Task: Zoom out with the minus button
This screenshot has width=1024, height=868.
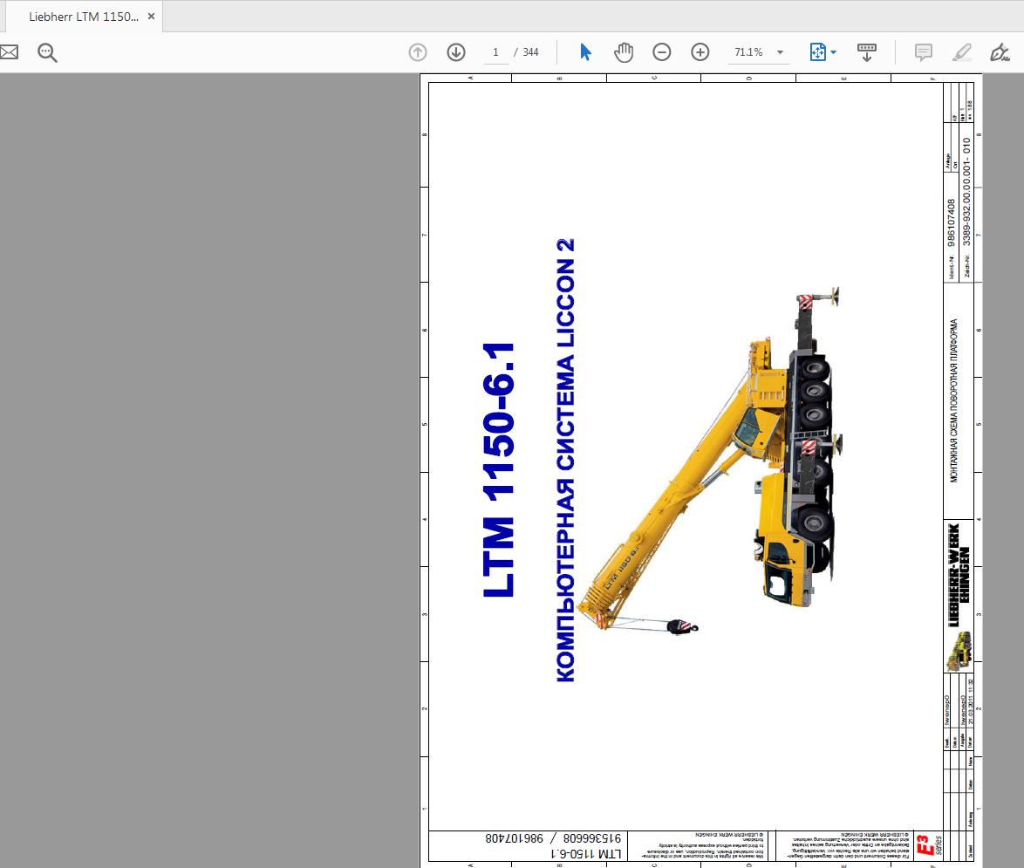Action: pyautogui.click(x=661, y=52)
